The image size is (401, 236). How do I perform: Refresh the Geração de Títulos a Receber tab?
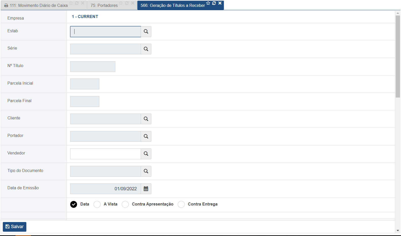tap(214, 3)
